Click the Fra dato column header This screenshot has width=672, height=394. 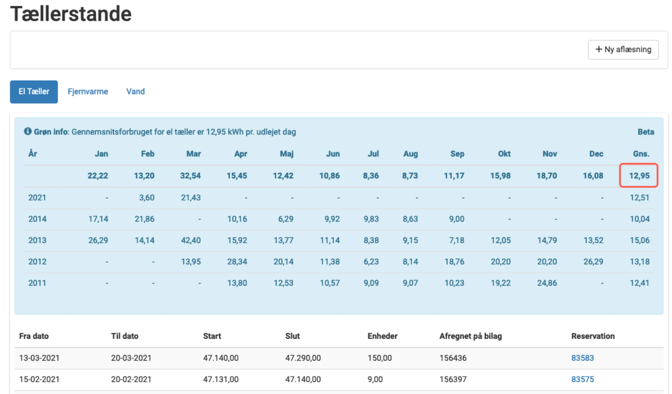click(34, 336)
